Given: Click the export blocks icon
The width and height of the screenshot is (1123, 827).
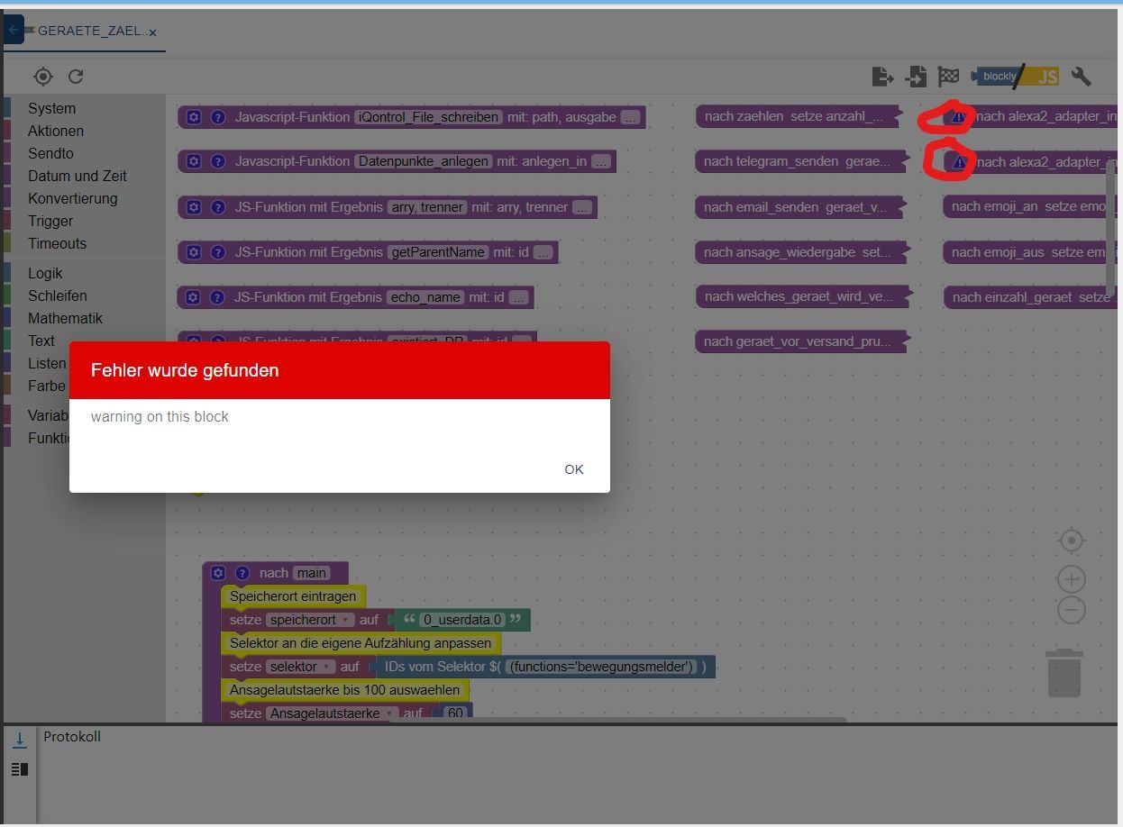Looking at the screenshot, I should point(882,77).
